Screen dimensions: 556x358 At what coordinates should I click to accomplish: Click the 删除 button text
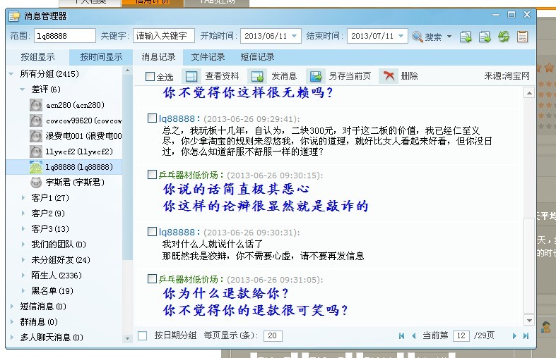coord(409,76)
